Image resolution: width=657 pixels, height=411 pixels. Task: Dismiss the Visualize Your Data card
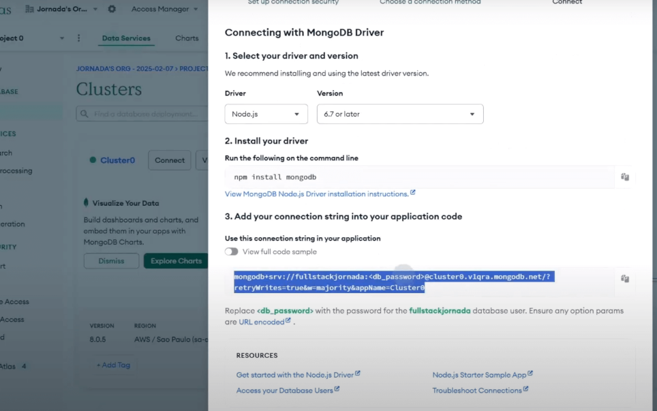point(111,261)
